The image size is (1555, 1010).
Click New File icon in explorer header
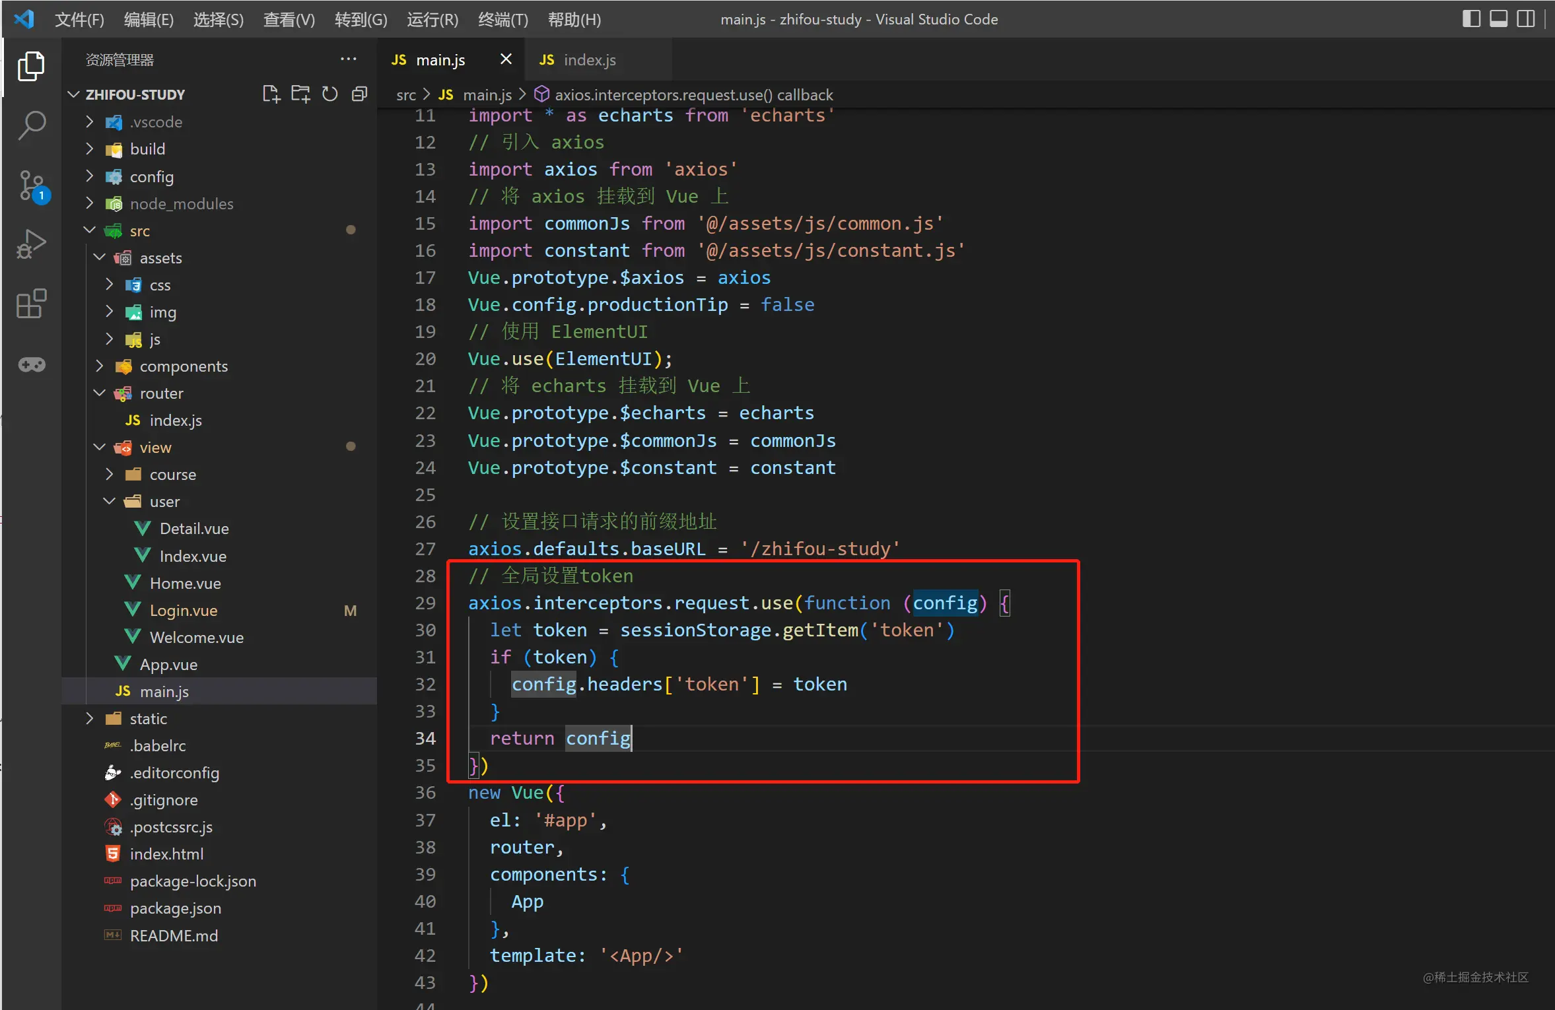271,94
